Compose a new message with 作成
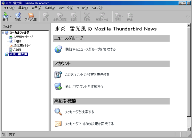Viewport: 192px width, 138px height. click(18, 17)
